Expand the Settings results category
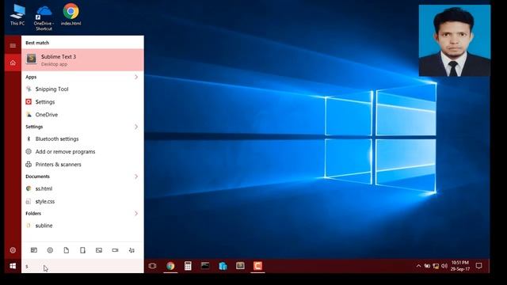The width and height of the screenshot is (507, 285). [x=136, y=127]
